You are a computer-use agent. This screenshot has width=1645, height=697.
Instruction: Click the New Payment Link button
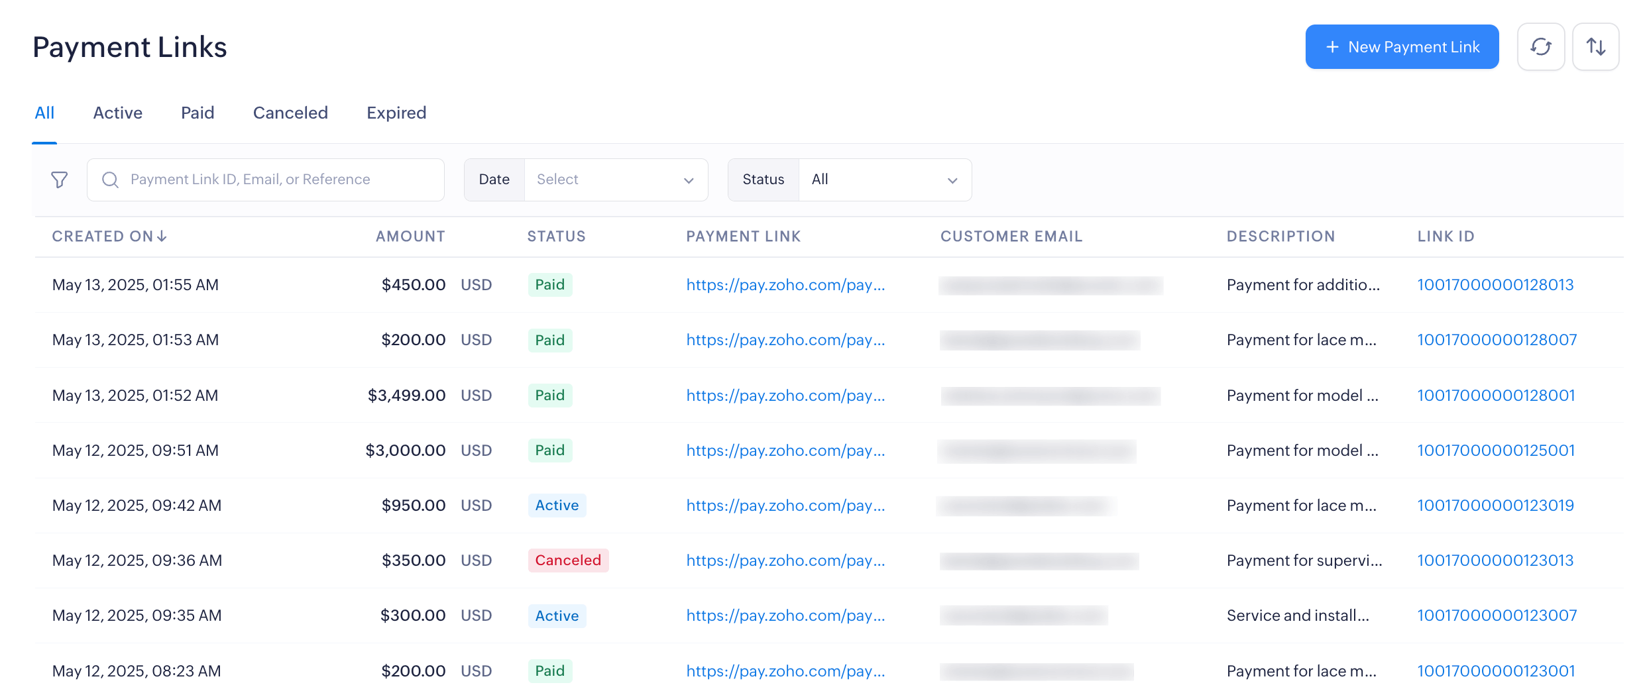1402,47
